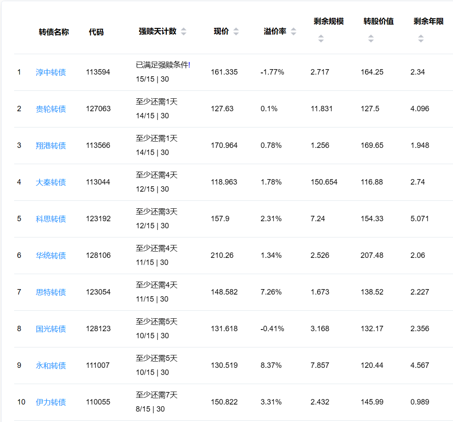Select bond code 113594 cell
Image resolution: width=453 pixels, height=422 pixels.
[98, 72]
